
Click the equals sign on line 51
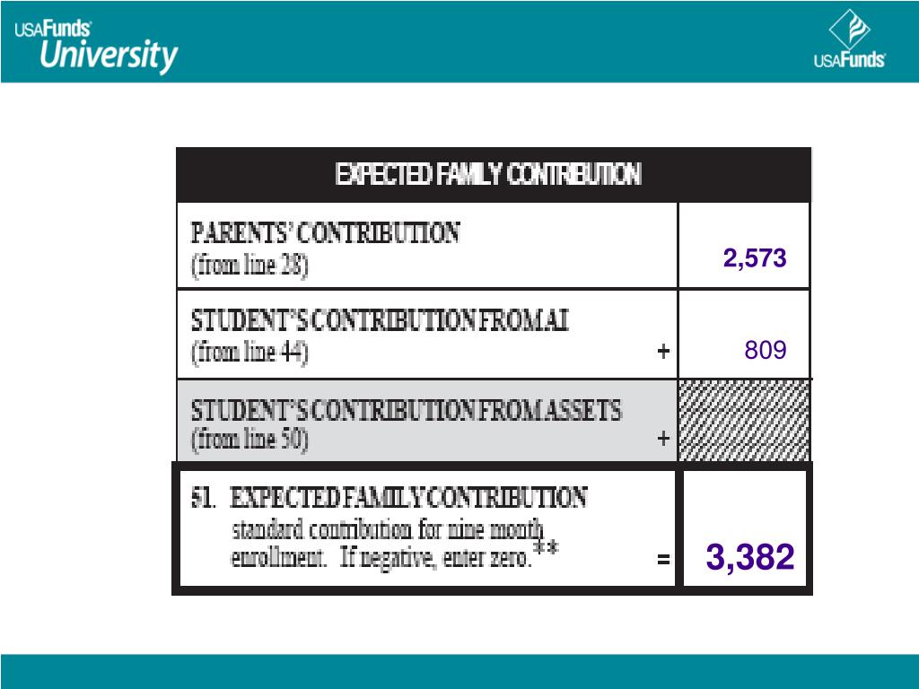coord(663,560)
